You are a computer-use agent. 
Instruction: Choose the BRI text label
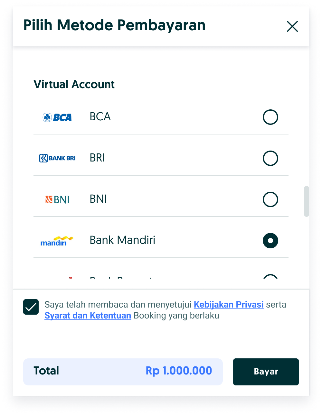[x=97, y=158]
